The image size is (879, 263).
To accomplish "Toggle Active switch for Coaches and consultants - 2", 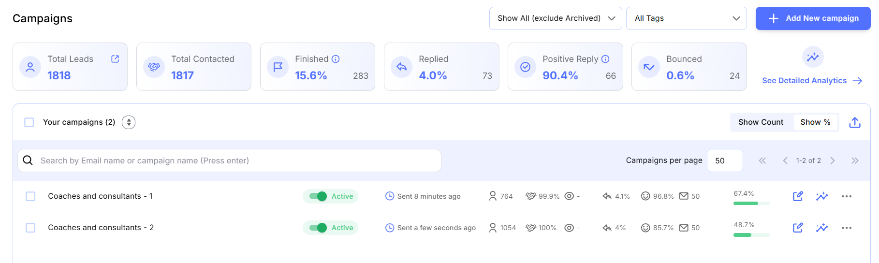I will coord(318,228).
